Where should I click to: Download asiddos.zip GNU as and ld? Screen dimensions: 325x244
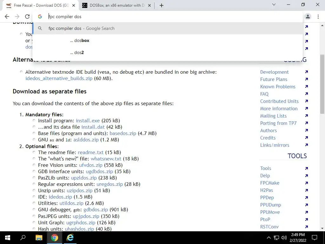[x=86, y=140]
